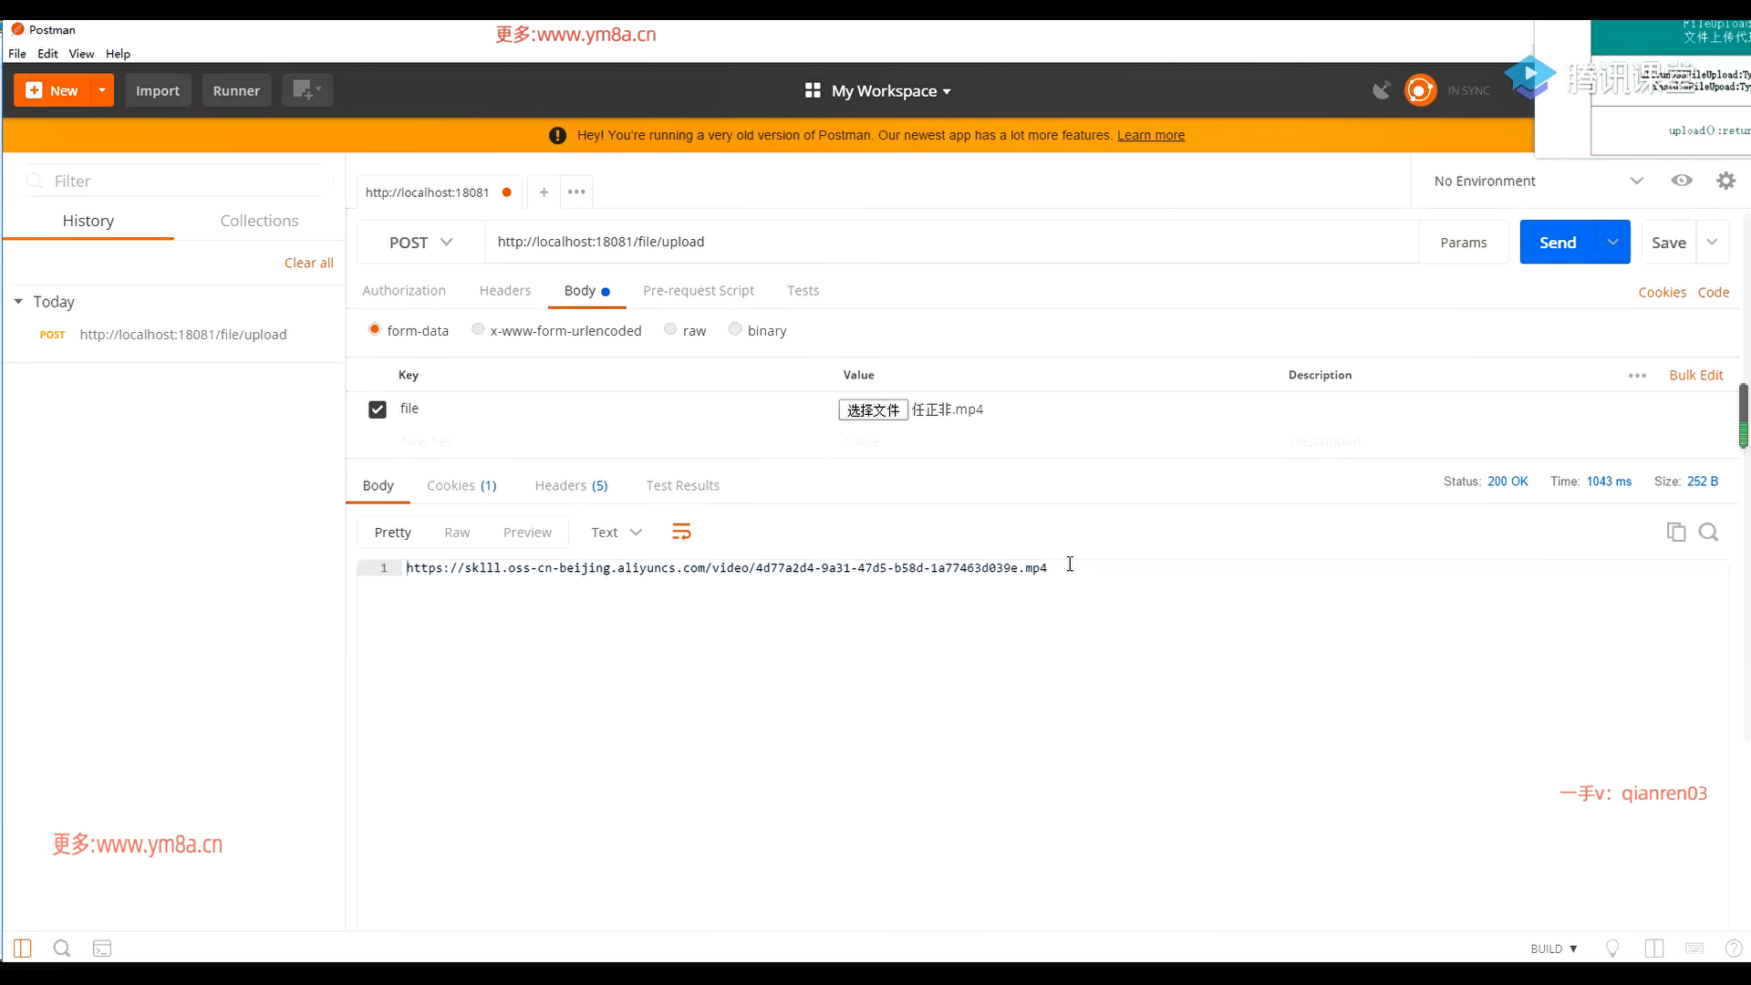The height and width of the screenshot is (985, 1751).
Task: Click the sync status orange icon
Action: click(x=1420, y=90)
